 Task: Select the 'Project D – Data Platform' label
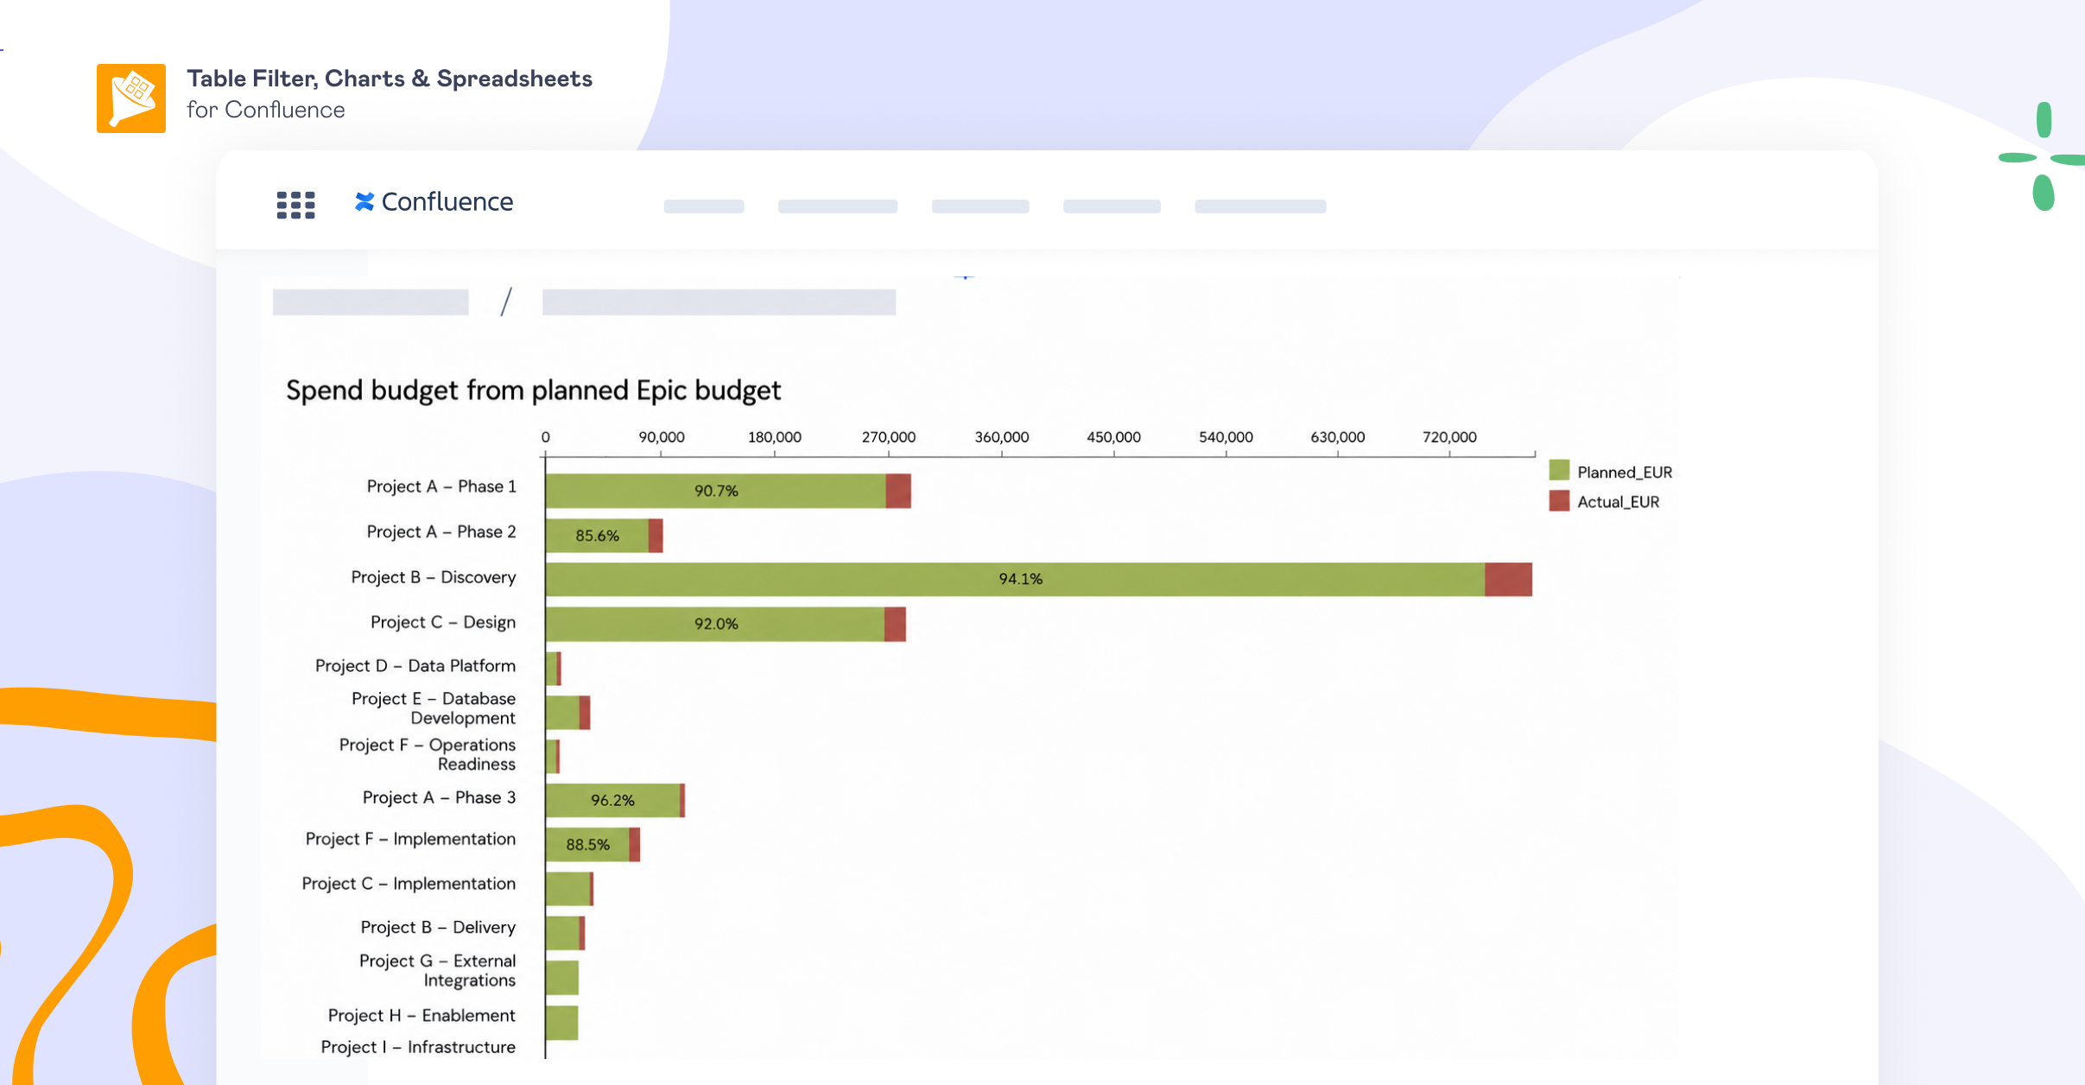click(415, 666)
